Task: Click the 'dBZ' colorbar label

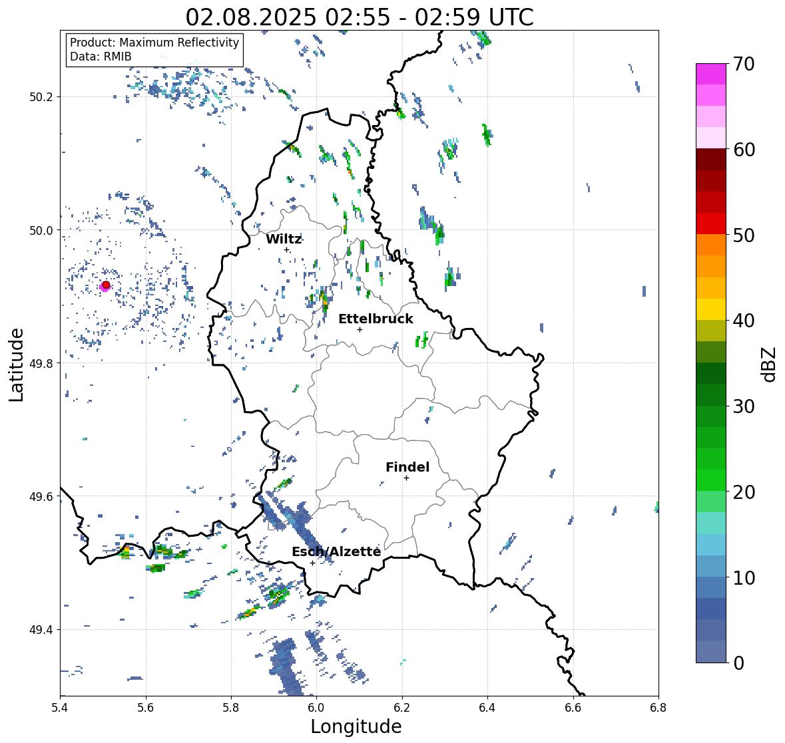Action: pyautogui.click(x=770, y=365)
